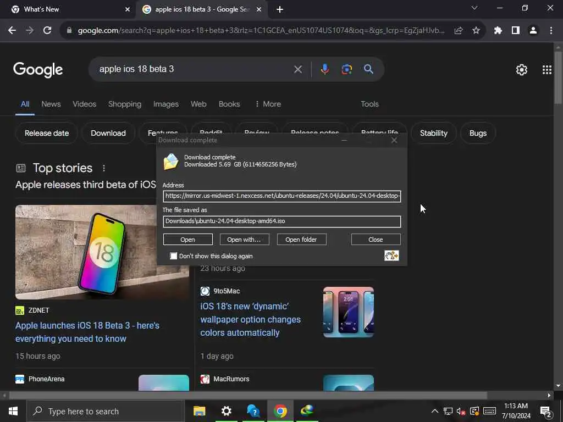This screenshot has height=422, width=563.
Task: Apply the Bugs suggestion chip
Action: pyautogui.click(x=478, y=133)
